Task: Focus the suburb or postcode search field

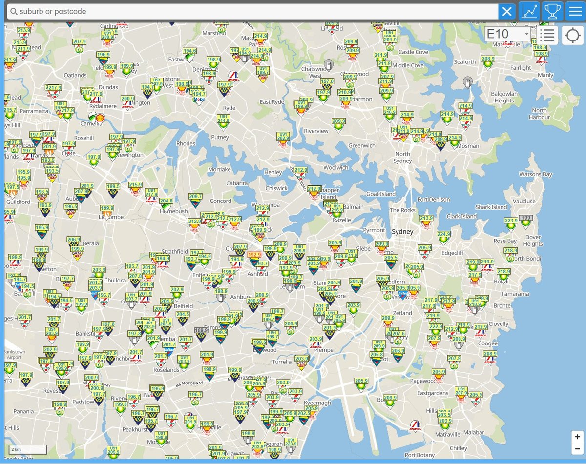Action: click(x=252, y=11)
